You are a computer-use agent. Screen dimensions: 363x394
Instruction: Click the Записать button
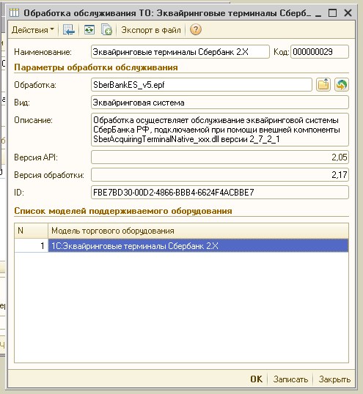point(290,379)
